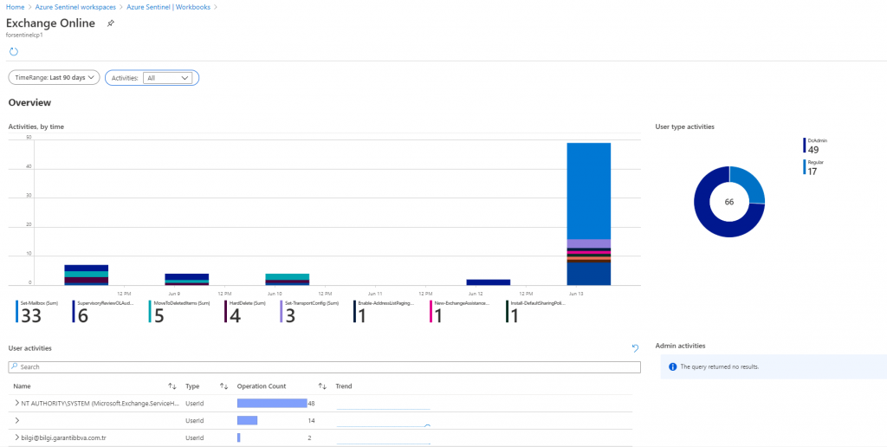Image resolution: width=887 pixels, height=447 pixels.
Task: Expand the bilgi@bilgi.garantibbva.com.tr row
Action: pos(17,437)
